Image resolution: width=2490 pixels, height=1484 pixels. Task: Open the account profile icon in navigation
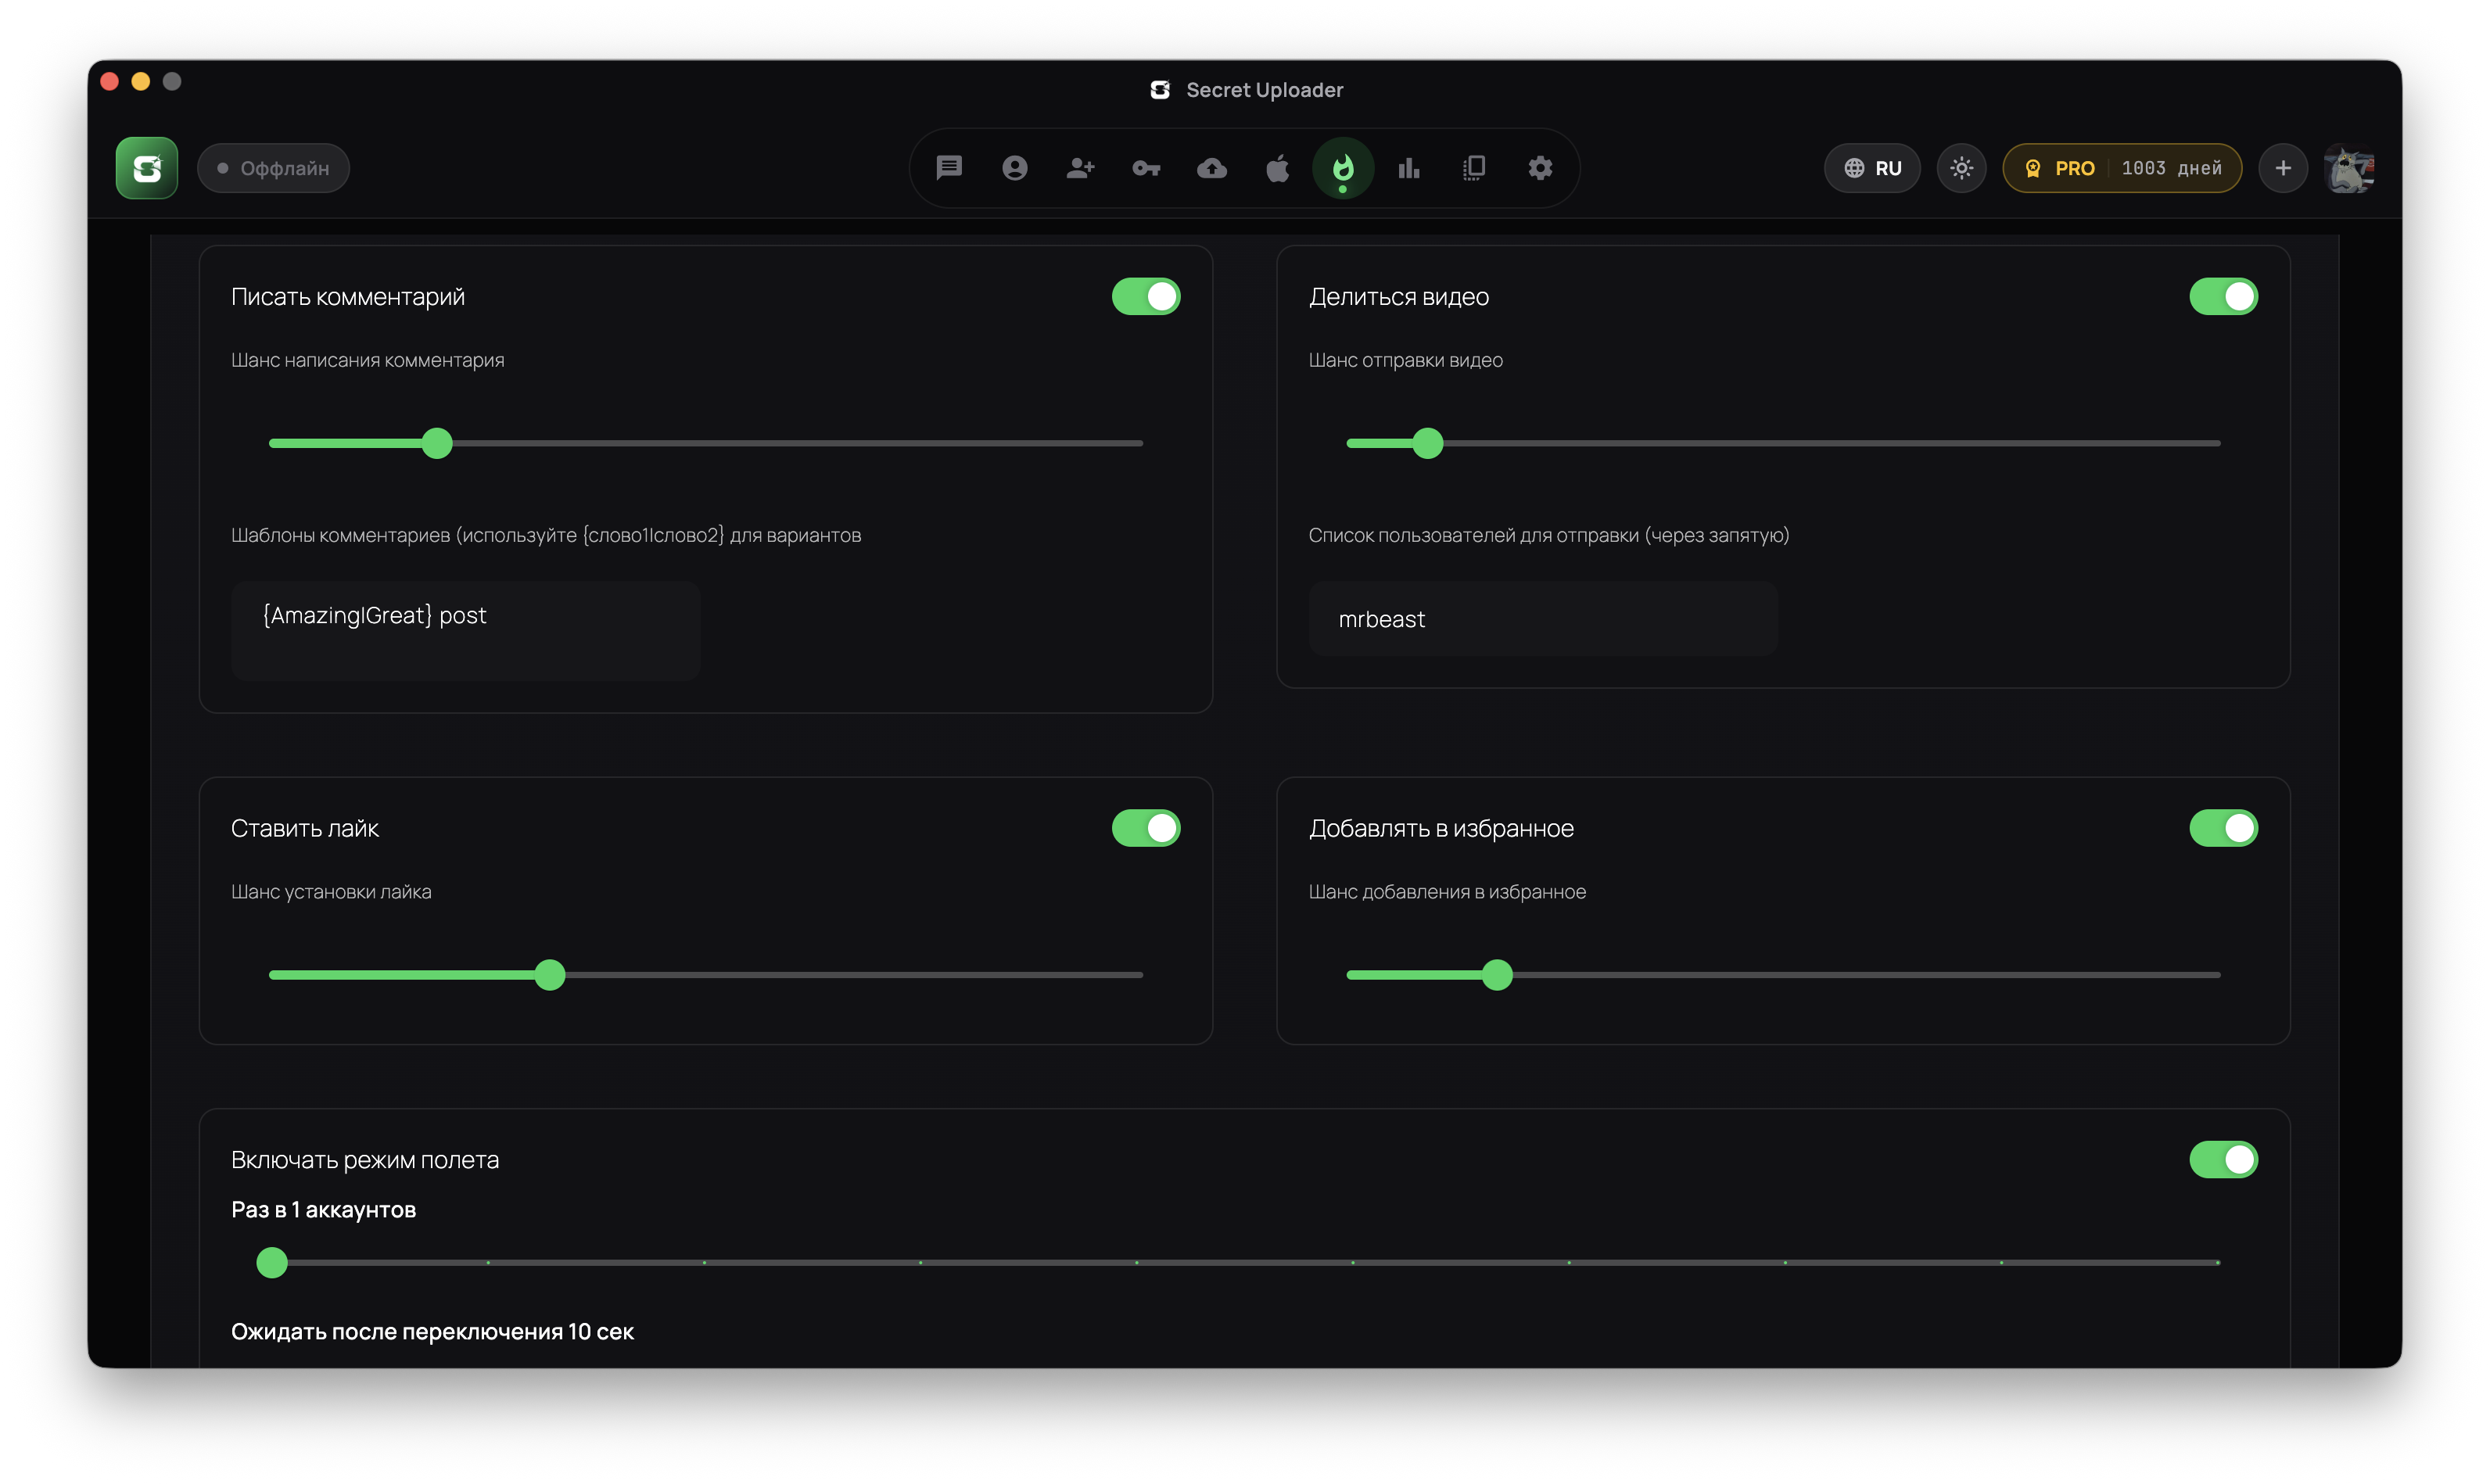(1014, 168)
